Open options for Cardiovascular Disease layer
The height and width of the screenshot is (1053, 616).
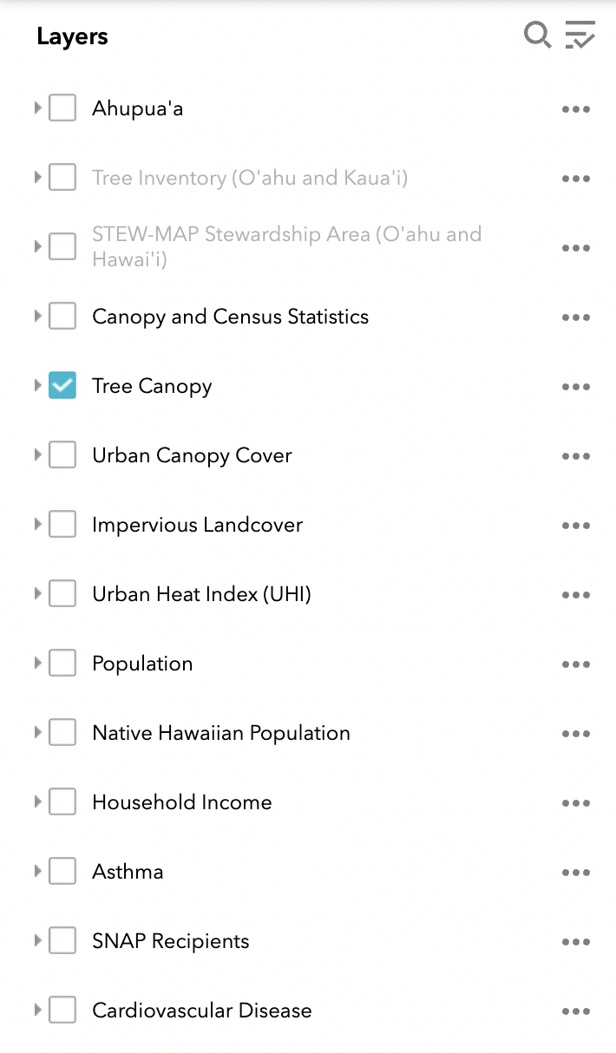pyautogui.click(x=575, y=1011)
